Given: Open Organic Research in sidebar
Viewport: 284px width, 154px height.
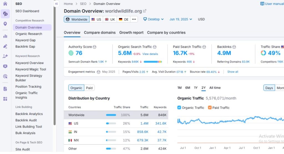Looking at the screenshot, I should (29, 34).
